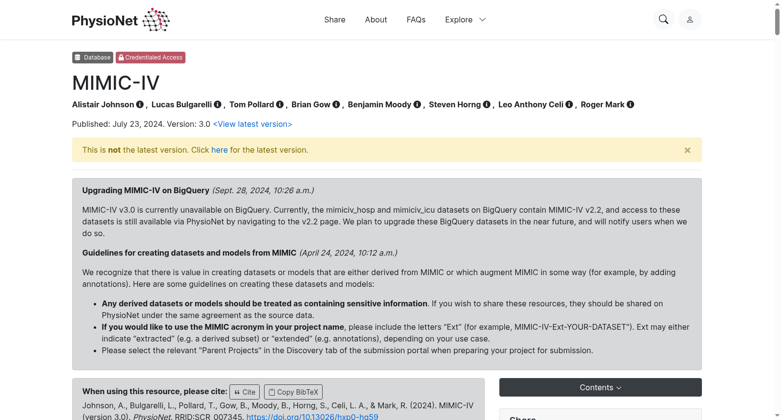Image resolution: width=781 pixels, height=420 pixels.
Task: Show info for Steven Horng
Action: tap(487, 104)
